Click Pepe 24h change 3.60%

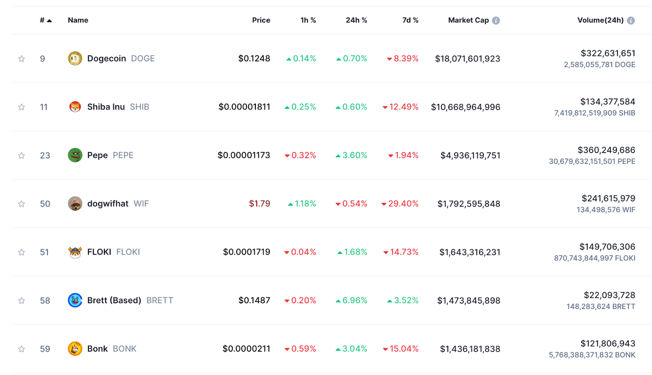click(351, 155)
